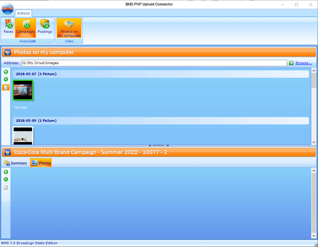Associate photos with Faces
The image size is (318, 247).
(x=8, y=28)
